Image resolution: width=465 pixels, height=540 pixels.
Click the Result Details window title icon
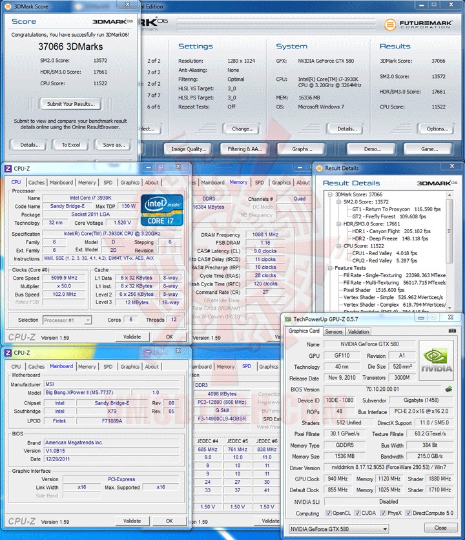coord(319,168)
